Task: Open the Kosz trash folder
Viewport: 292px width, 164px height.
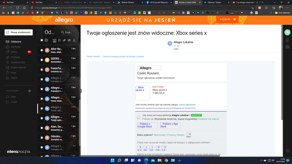Action: [13, 73]
